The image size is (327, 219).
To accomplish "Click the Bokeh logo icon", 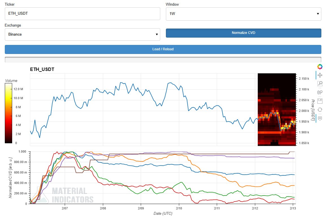I will [320, 66].
